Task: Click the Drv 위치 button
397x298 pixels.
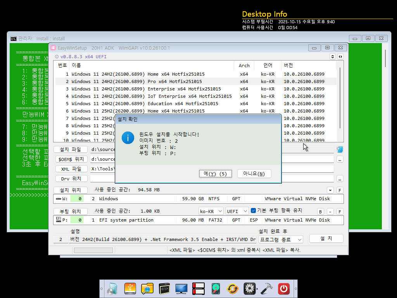Action: (71, 178)
